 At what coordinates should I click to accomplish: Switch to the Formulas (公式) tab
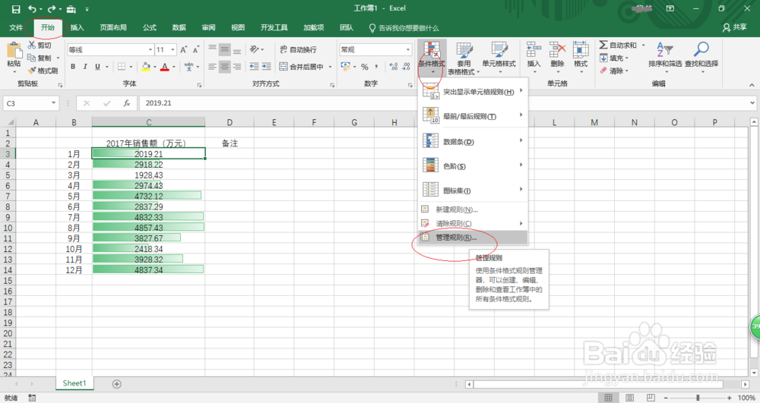tap(149, 27)
